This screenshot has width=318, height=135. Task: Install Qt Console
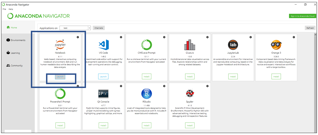coord(103,125)
